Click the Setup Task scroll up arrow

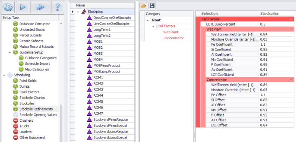tap(61, 24)
